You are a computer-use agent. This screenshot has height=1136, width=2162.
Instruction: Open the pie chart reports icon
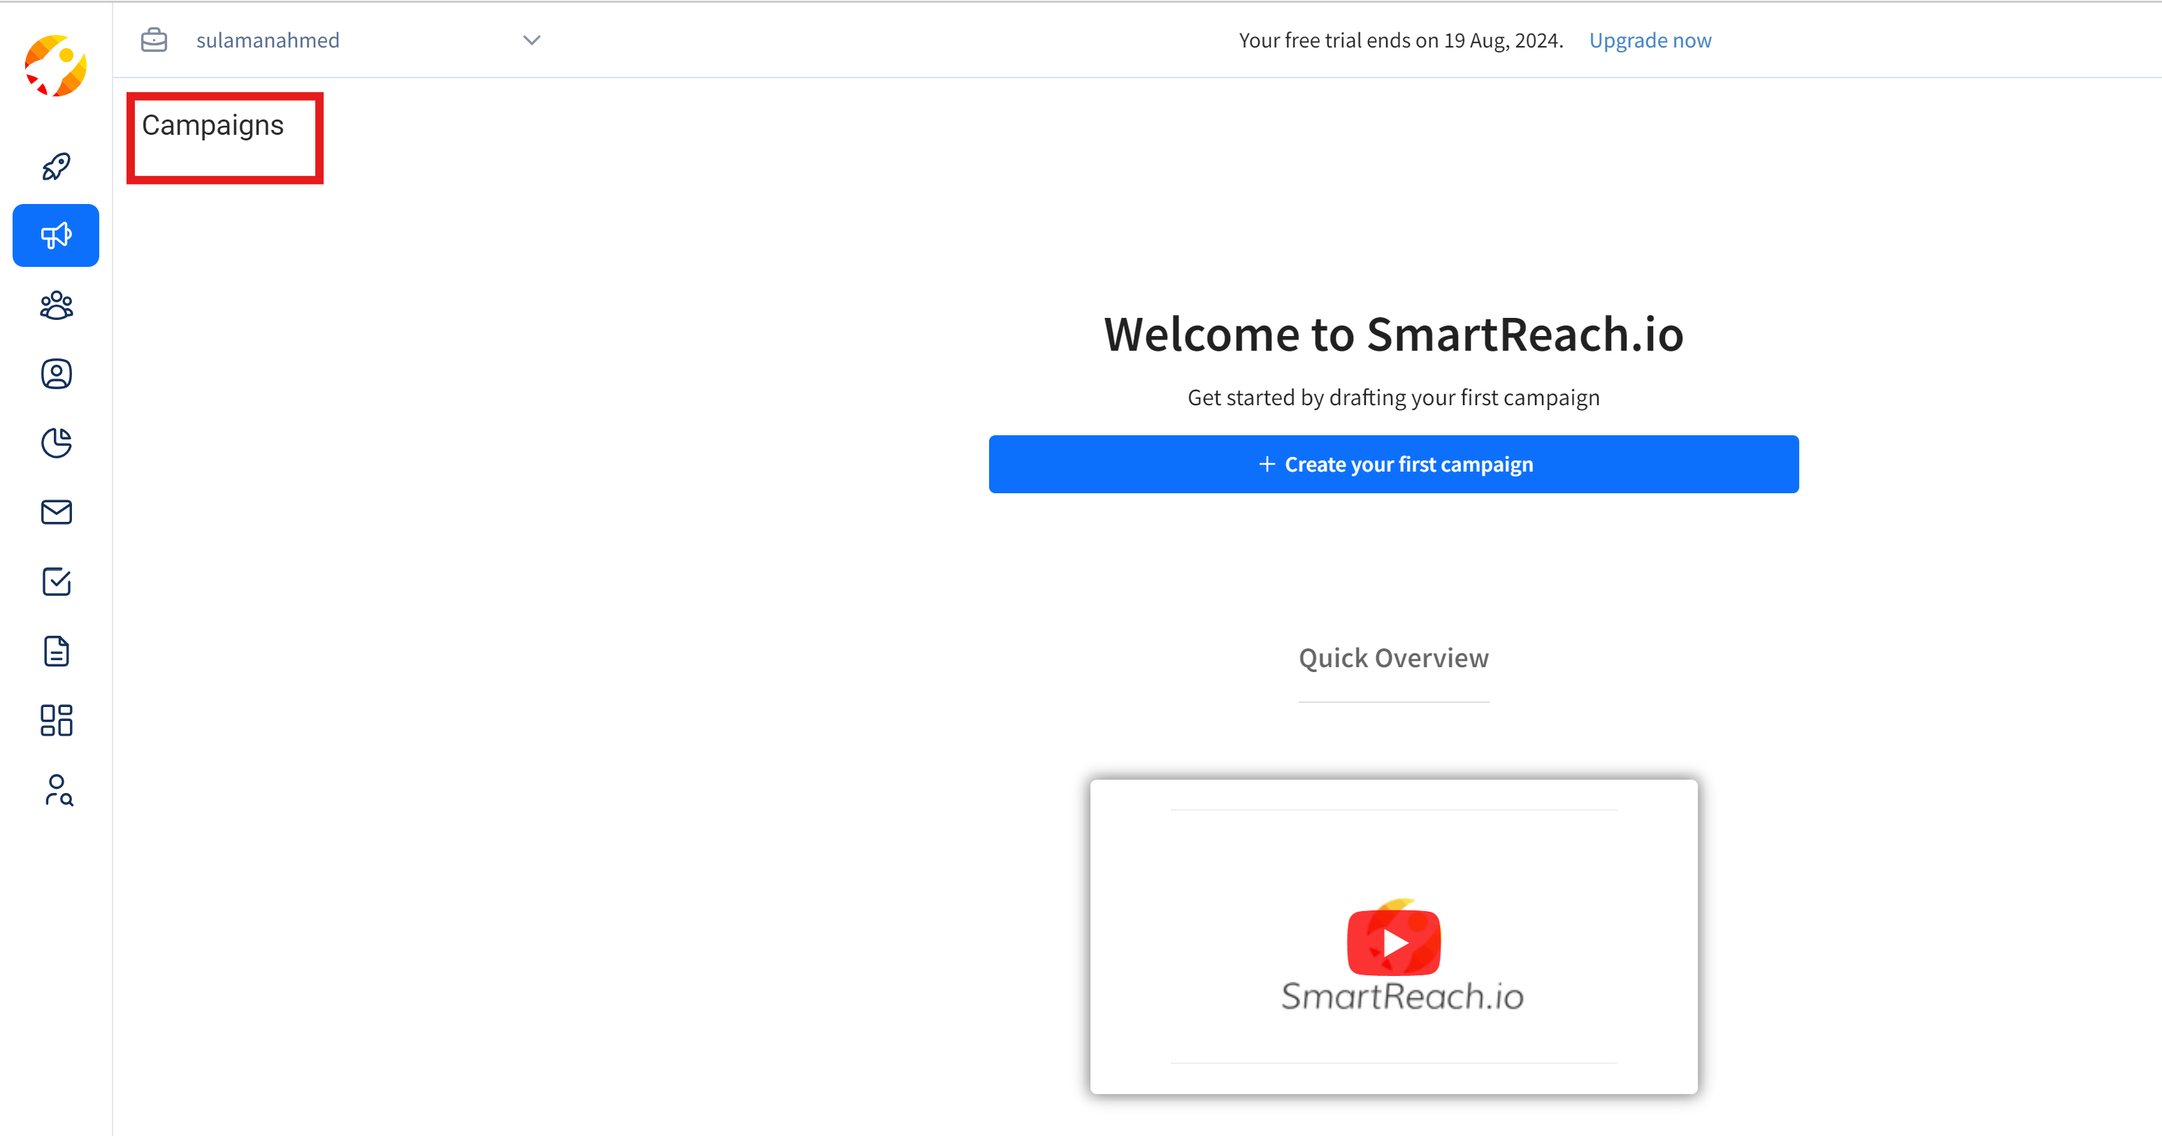56,443
